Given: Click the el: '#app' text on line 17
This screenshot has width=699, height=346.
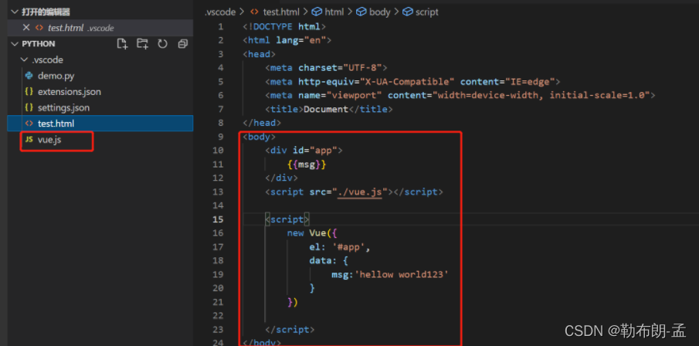Looking at the screenshot, I should point(340,247).
